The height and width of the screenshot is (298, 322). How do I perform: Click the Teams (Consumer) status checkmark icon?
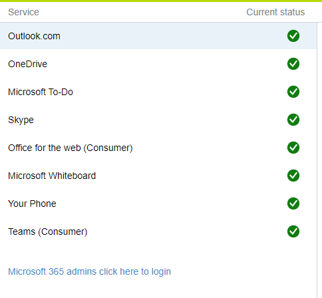tap(293, 231)
